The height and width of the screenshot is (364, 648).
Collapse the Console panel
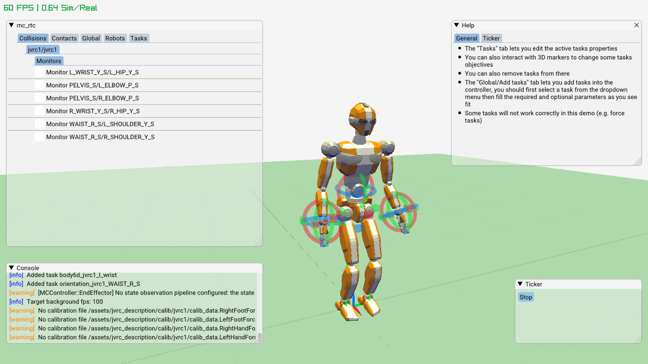click(x=11, y=268)
